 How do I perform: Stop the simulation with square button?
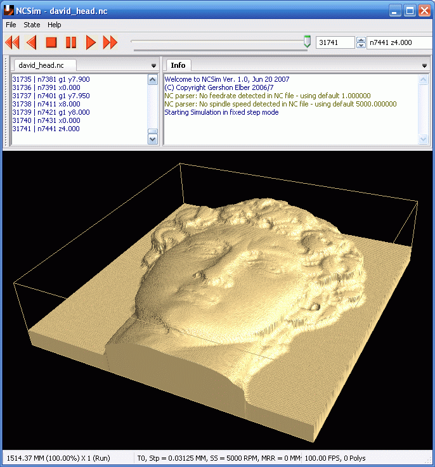click(51, 42)
